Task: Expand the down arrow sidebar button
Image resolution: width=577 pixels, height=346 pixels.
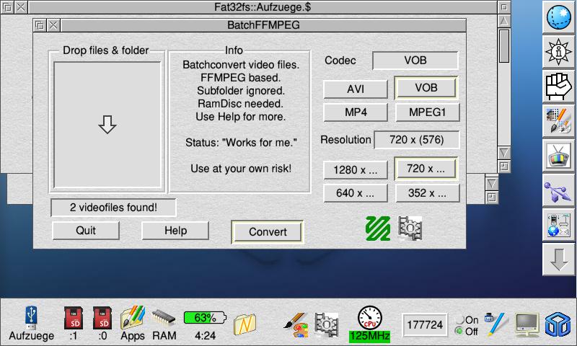Action: point(559,259)
